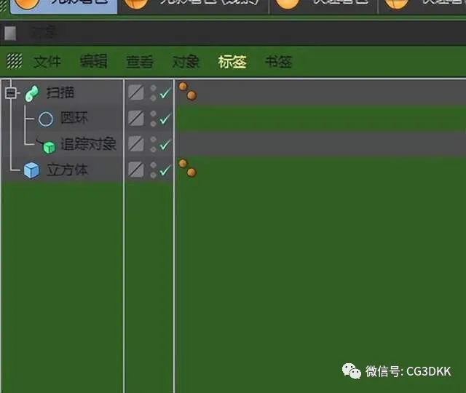
Task: Click the layer square in the 立方体 row
Action: [x=136, y=170]
